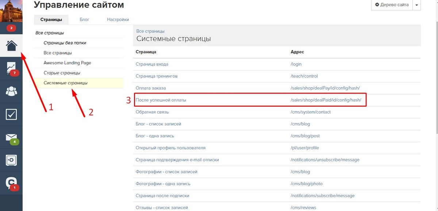Open the chat bubble icon with badge 1
Image resolution: width=438 pixels, height=211 pixels.
11,183
